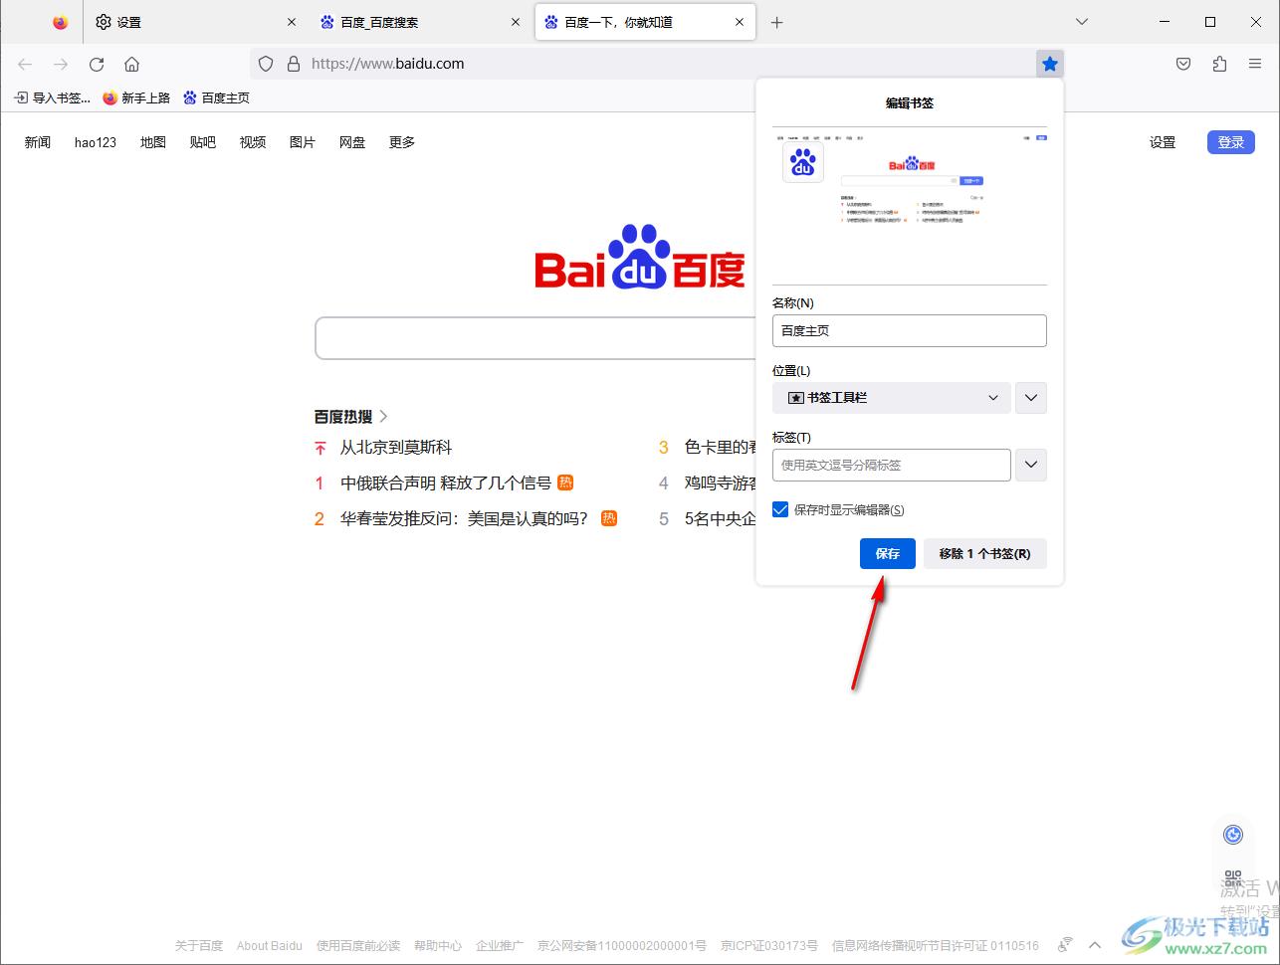Expand the folder tree arrow beside 位置
Image resolution: width=1280 pixels, height=965 pixels.
tap(1031, 398)
